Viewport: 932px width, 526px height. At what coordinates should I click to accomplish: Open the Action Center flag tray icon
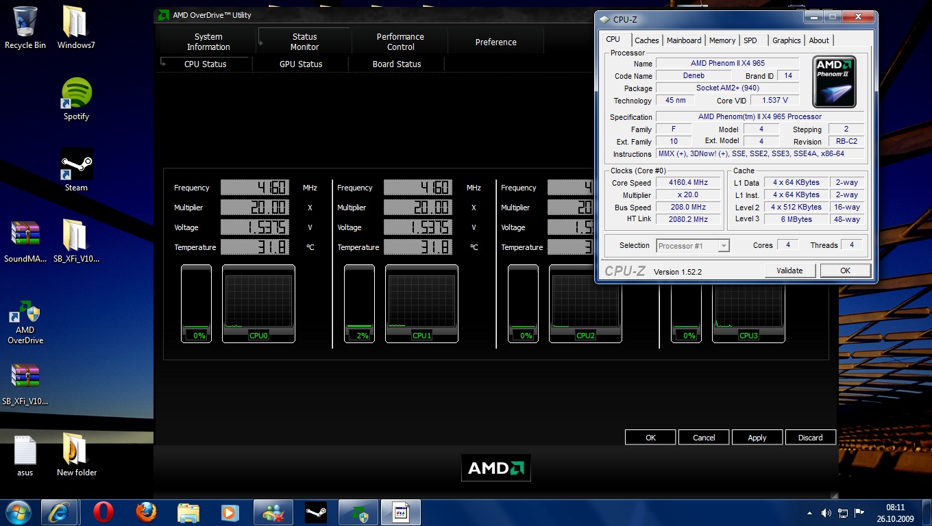(859, 513)
